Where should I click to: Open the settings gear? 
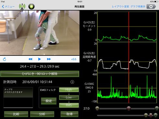[151, 6]
